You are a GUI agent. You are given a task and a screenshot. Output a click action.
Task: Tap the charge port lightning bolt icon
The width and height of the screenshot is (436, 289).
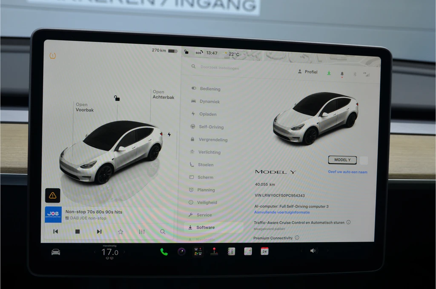tap(169, 134)
